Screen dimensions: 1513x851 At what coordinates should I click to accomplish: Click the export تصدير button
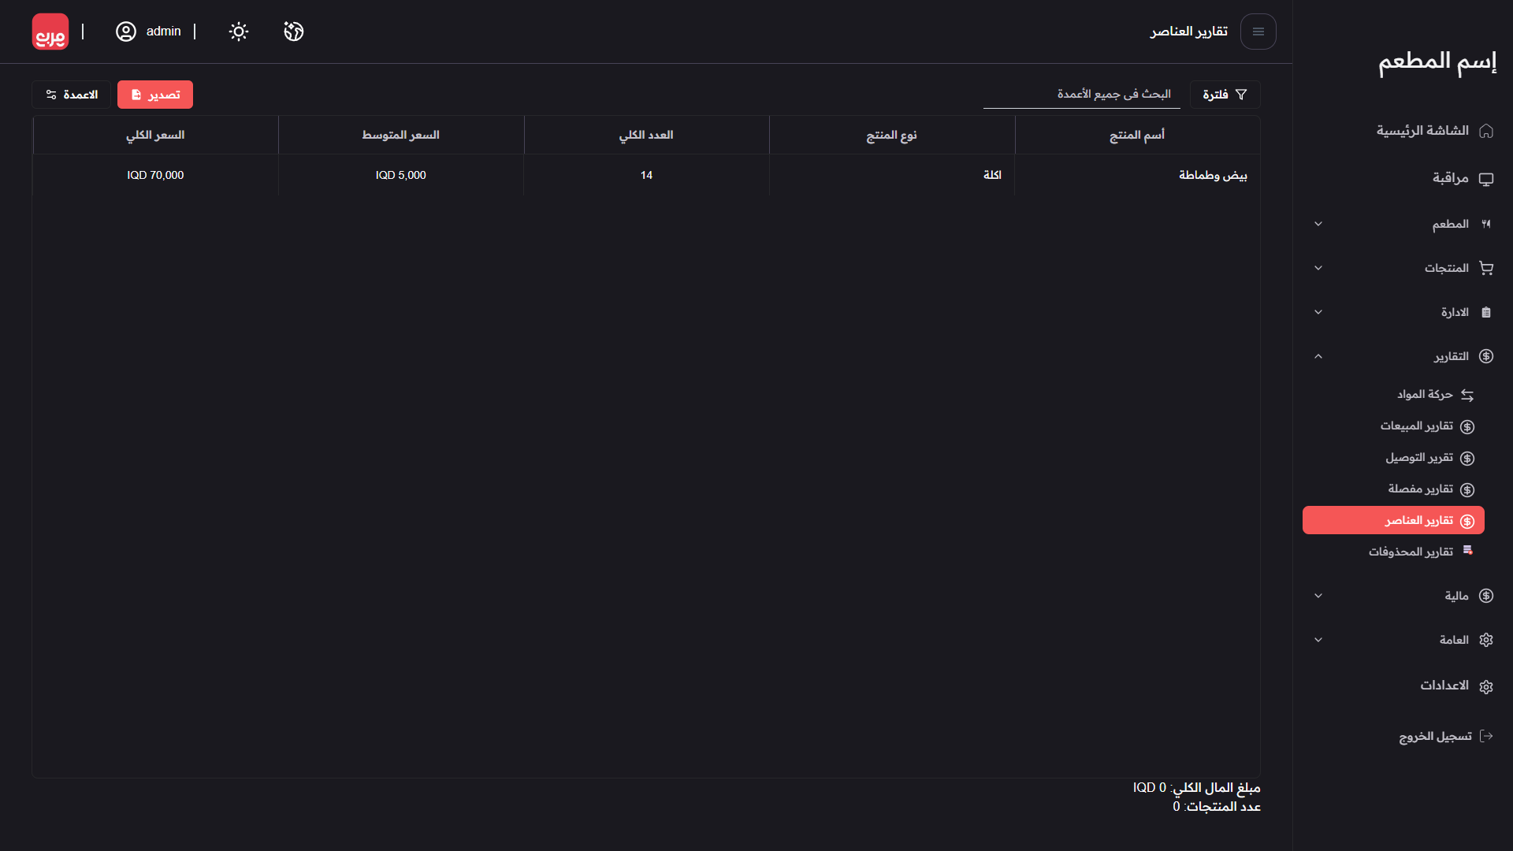tap(155, 95)
